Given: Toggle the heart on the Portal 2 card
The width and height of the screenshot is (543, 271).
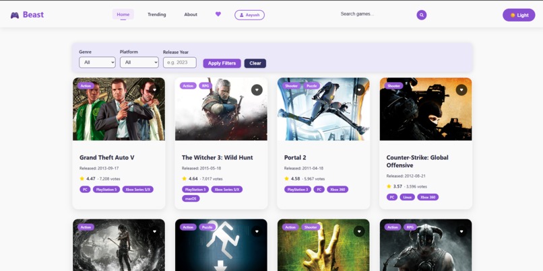Looking at the screenshot, I should 359,90.
